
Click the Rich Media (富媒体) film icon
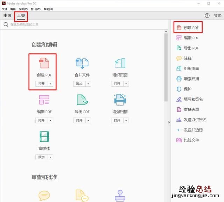[x=44, y=137]
